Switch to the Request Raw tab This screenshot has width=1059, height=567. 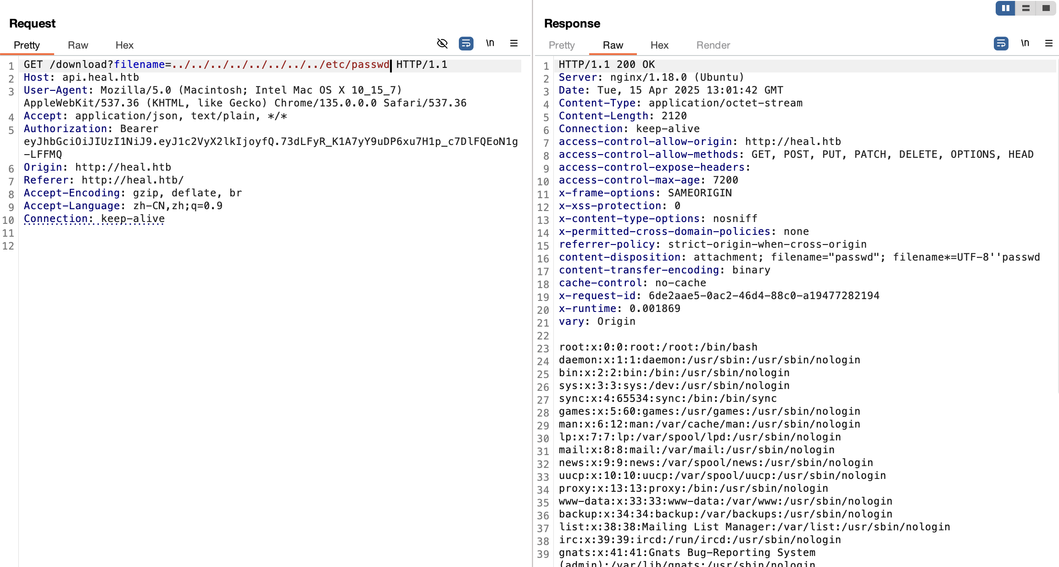(x=78, y=45)
